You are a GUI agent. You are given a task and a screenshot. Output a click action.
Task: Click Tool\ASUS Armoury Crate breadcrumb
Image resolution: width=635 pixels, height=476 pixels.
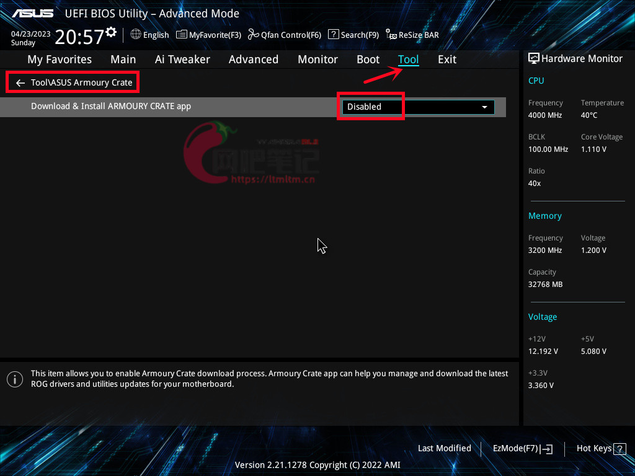coord(81,82)
